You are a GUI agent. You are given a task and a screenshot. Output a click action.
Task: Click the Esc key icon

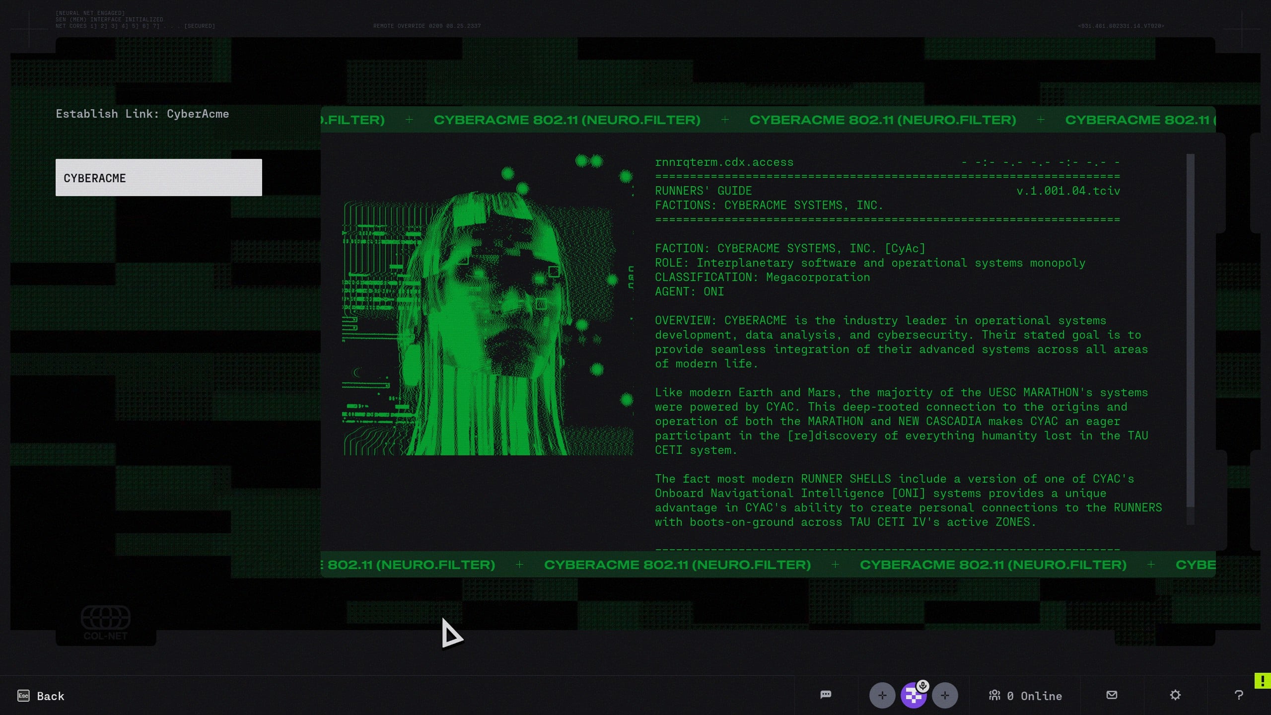click(23, 695)
